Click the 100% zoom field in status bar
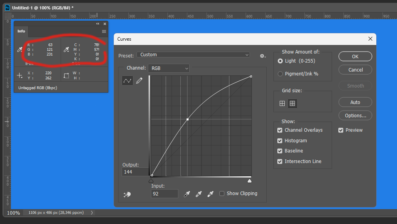Viewport: 397px width, 224px height. (13, 213)
